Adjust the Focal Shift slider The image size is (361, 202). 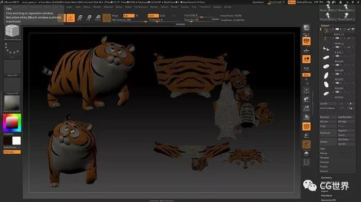[201, 15]
